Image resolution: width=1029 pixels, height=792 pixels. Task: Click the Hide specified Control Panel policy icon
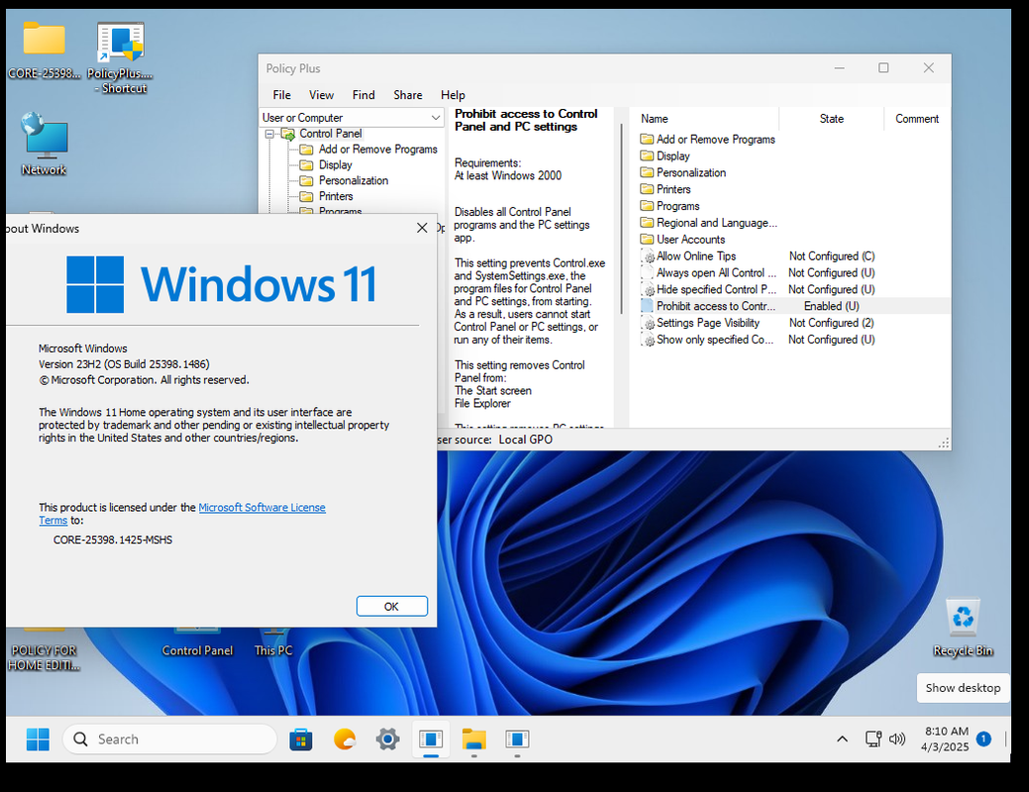[648, 289]
